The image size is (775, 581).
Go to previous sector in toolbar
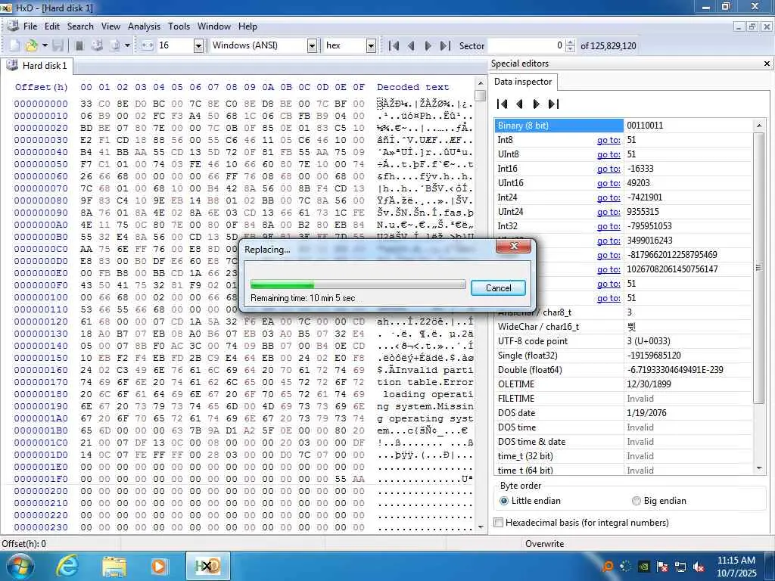[x=411, y=46]
